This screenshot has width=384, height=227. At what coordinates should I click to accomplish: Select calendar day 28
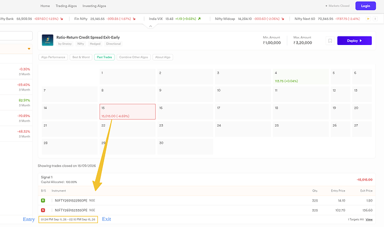[70, 147]
